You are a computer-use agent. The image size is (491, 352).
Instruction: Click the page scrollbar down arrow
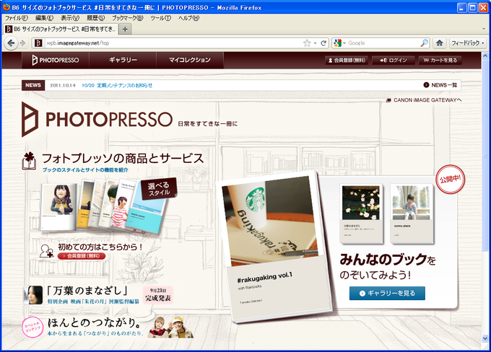[485, 338]
